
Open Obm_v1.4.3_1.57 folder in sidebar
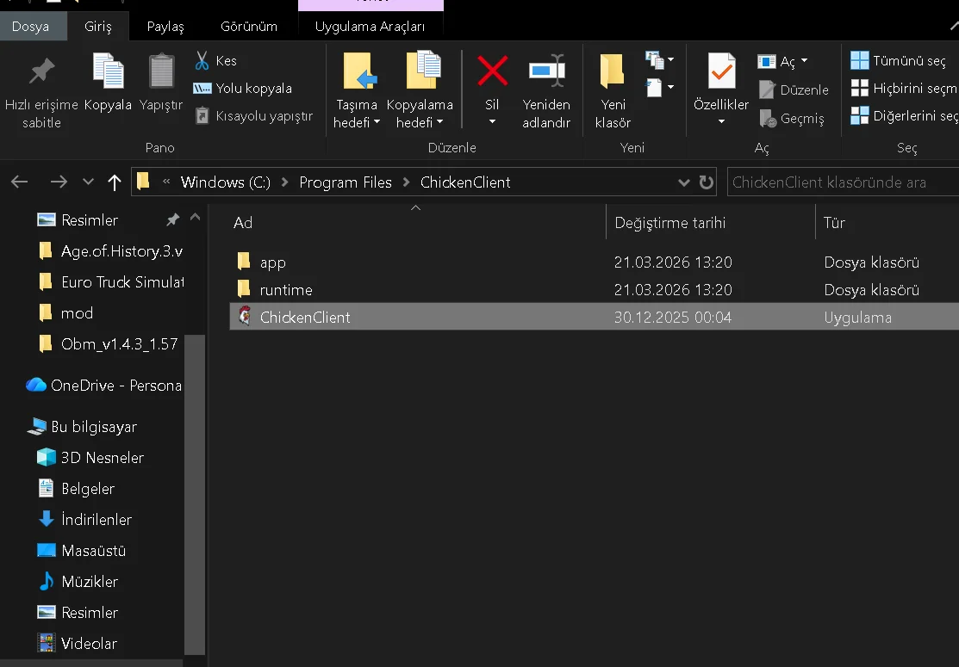119,344
